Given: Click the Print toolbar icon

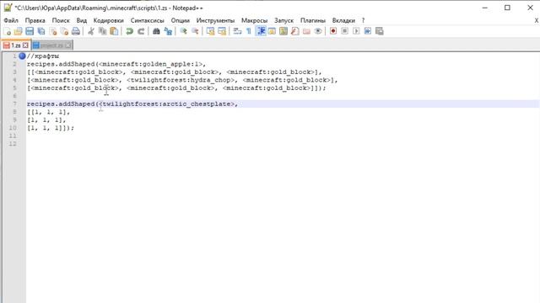Looking at the screenshot, I should (x=76, y=31).
